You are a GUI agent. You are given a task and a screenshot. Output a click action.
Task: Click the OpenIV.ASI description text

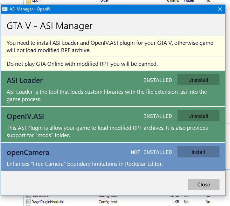[107, 132]
